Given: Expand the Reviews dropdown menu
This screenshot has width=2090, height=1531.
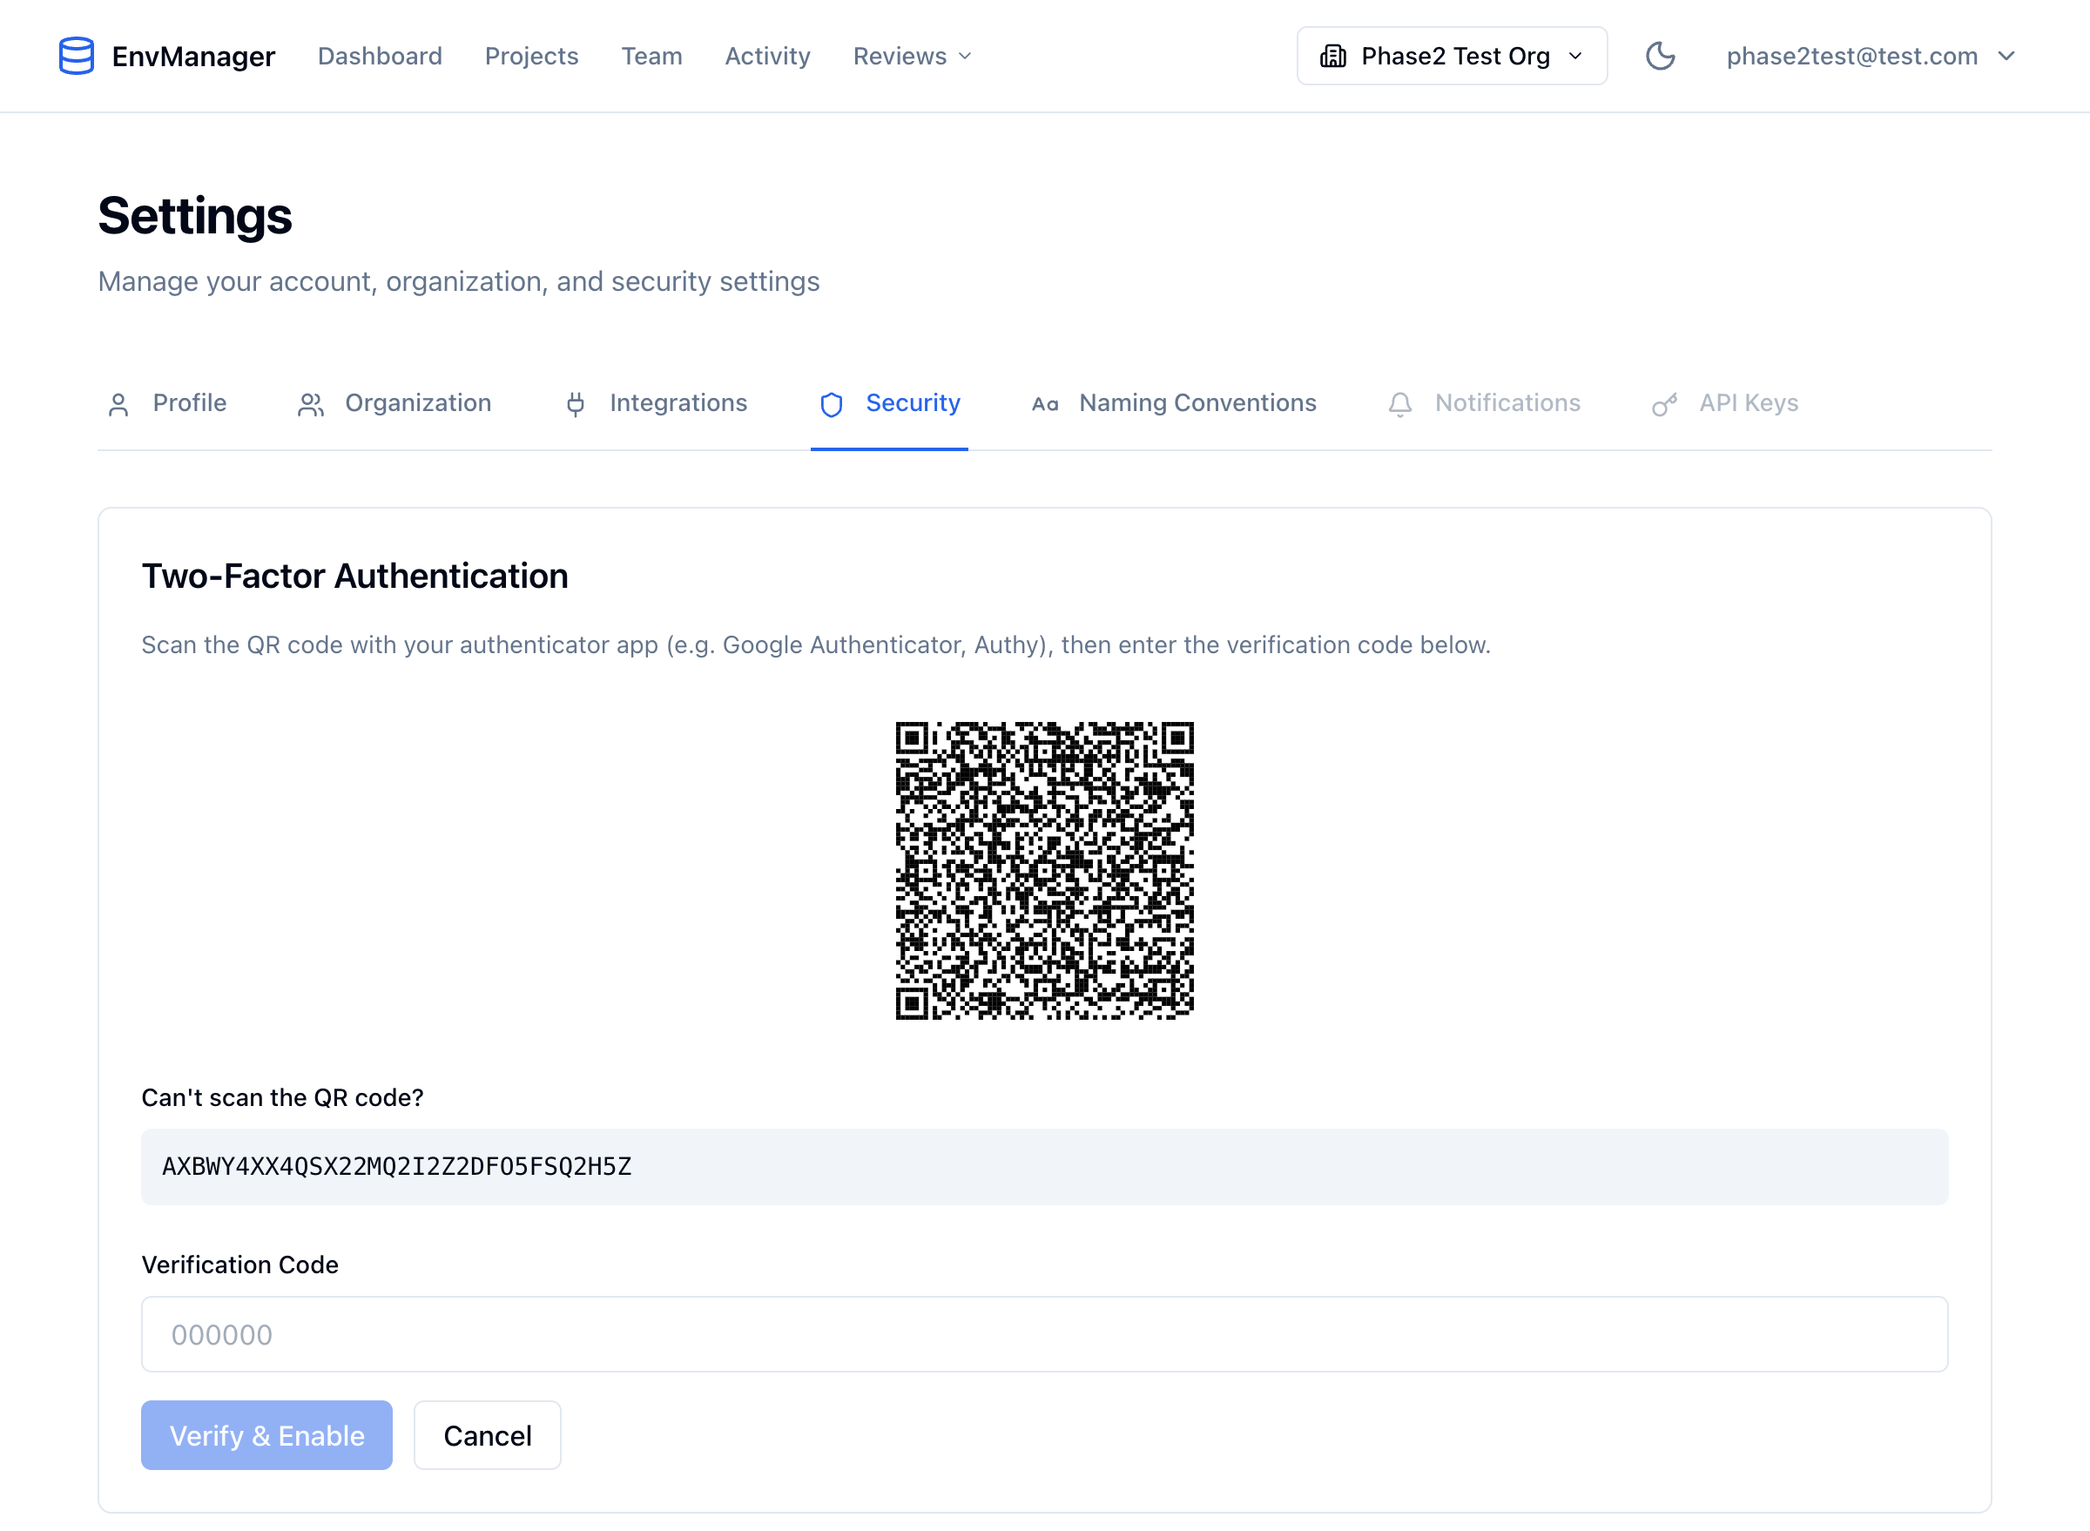Looking at the screenshot, I should (x=911, y=56).
